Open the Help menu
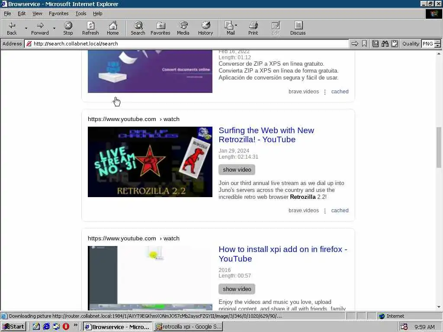The image size is (443, 332). click(x=97, y=13)
